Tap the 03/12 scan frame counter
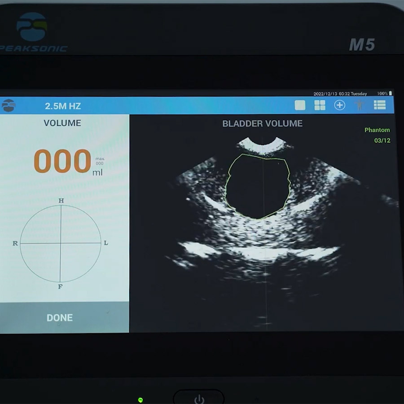 pyautogui.click(x=382, y=141)
